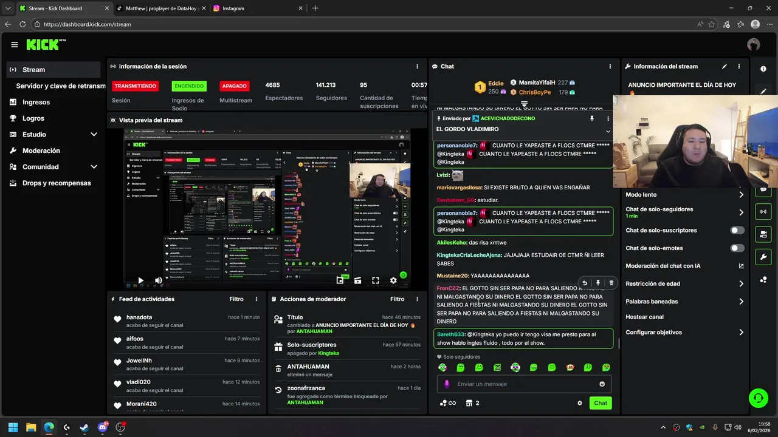Open Discord from the taskbar
The height and width of the screenshot is (437, 778).
(x=102, y=427)
